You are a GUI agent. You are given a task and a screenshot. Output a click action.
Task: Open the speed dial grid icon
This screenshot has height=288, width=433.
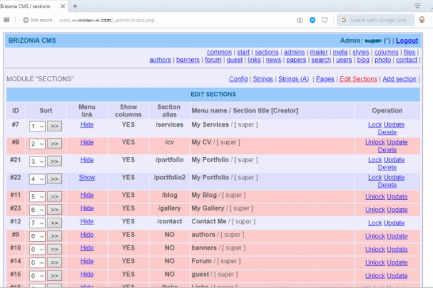click(x=7, y=20)
